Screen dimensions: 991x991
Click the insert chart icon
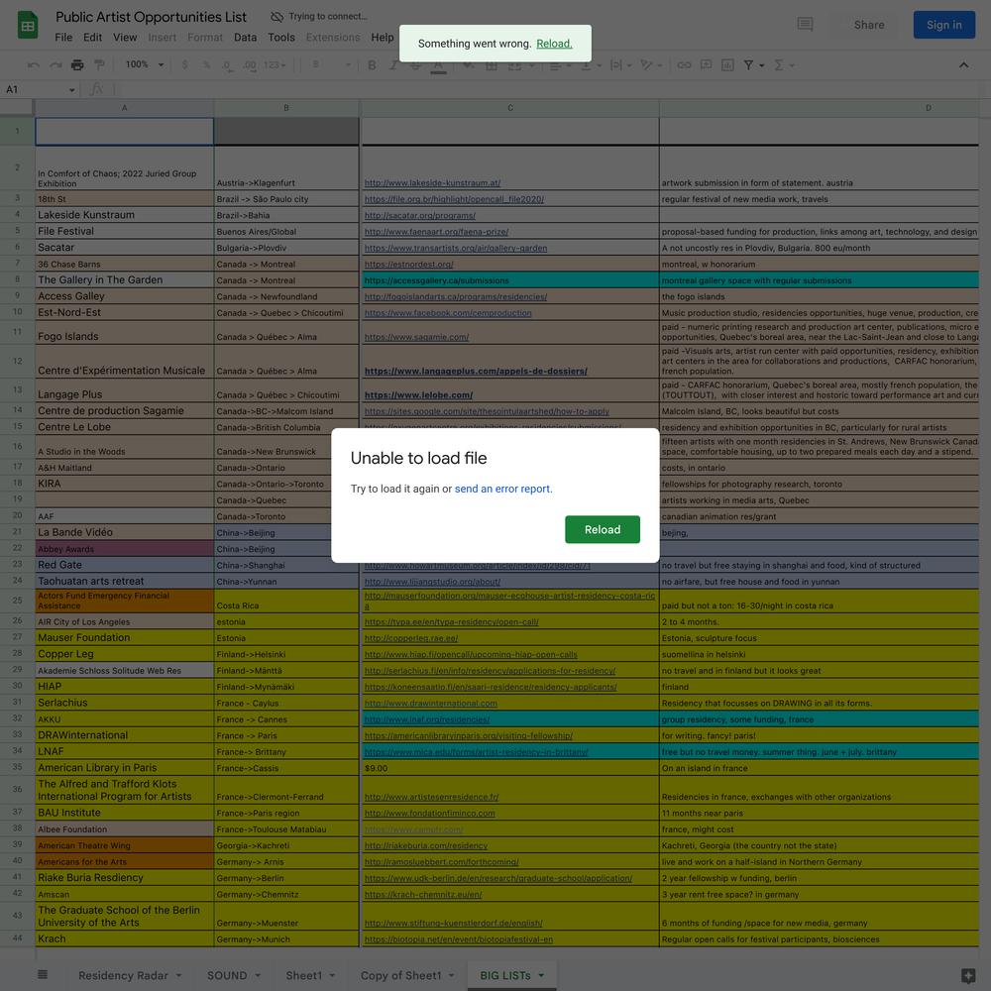tap(727, 64)
